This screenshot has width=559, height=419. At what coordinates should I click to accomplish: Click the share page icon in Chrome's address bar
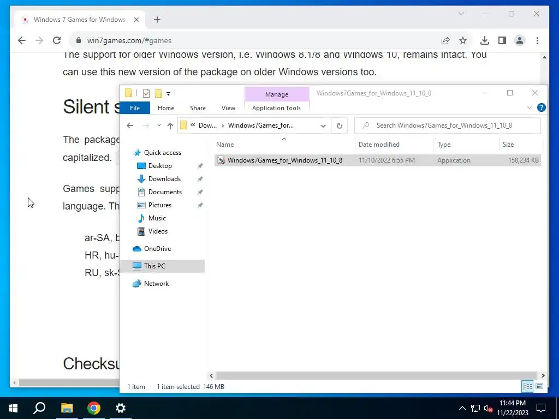coord(445,40)
